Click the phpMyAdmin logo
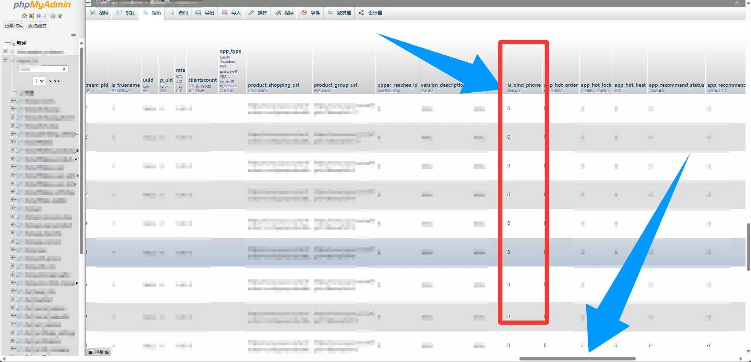 click(42, 5)
